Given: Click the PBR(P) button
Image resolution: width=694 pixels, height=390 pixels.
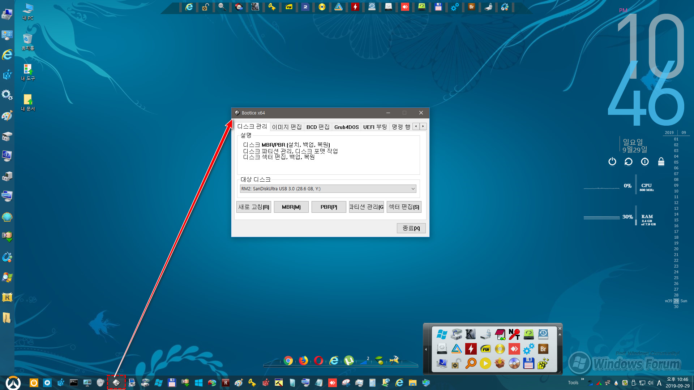Looking at the screenshot, I should point(329,207).
